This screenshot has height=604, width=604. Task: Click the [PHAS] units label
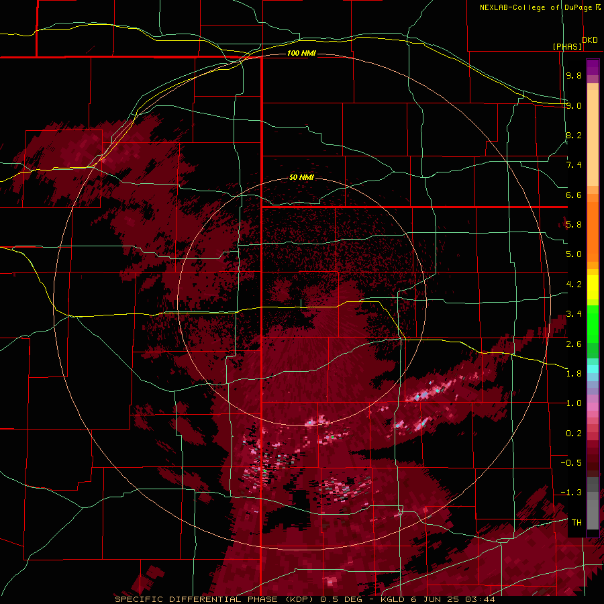point(568,46)
